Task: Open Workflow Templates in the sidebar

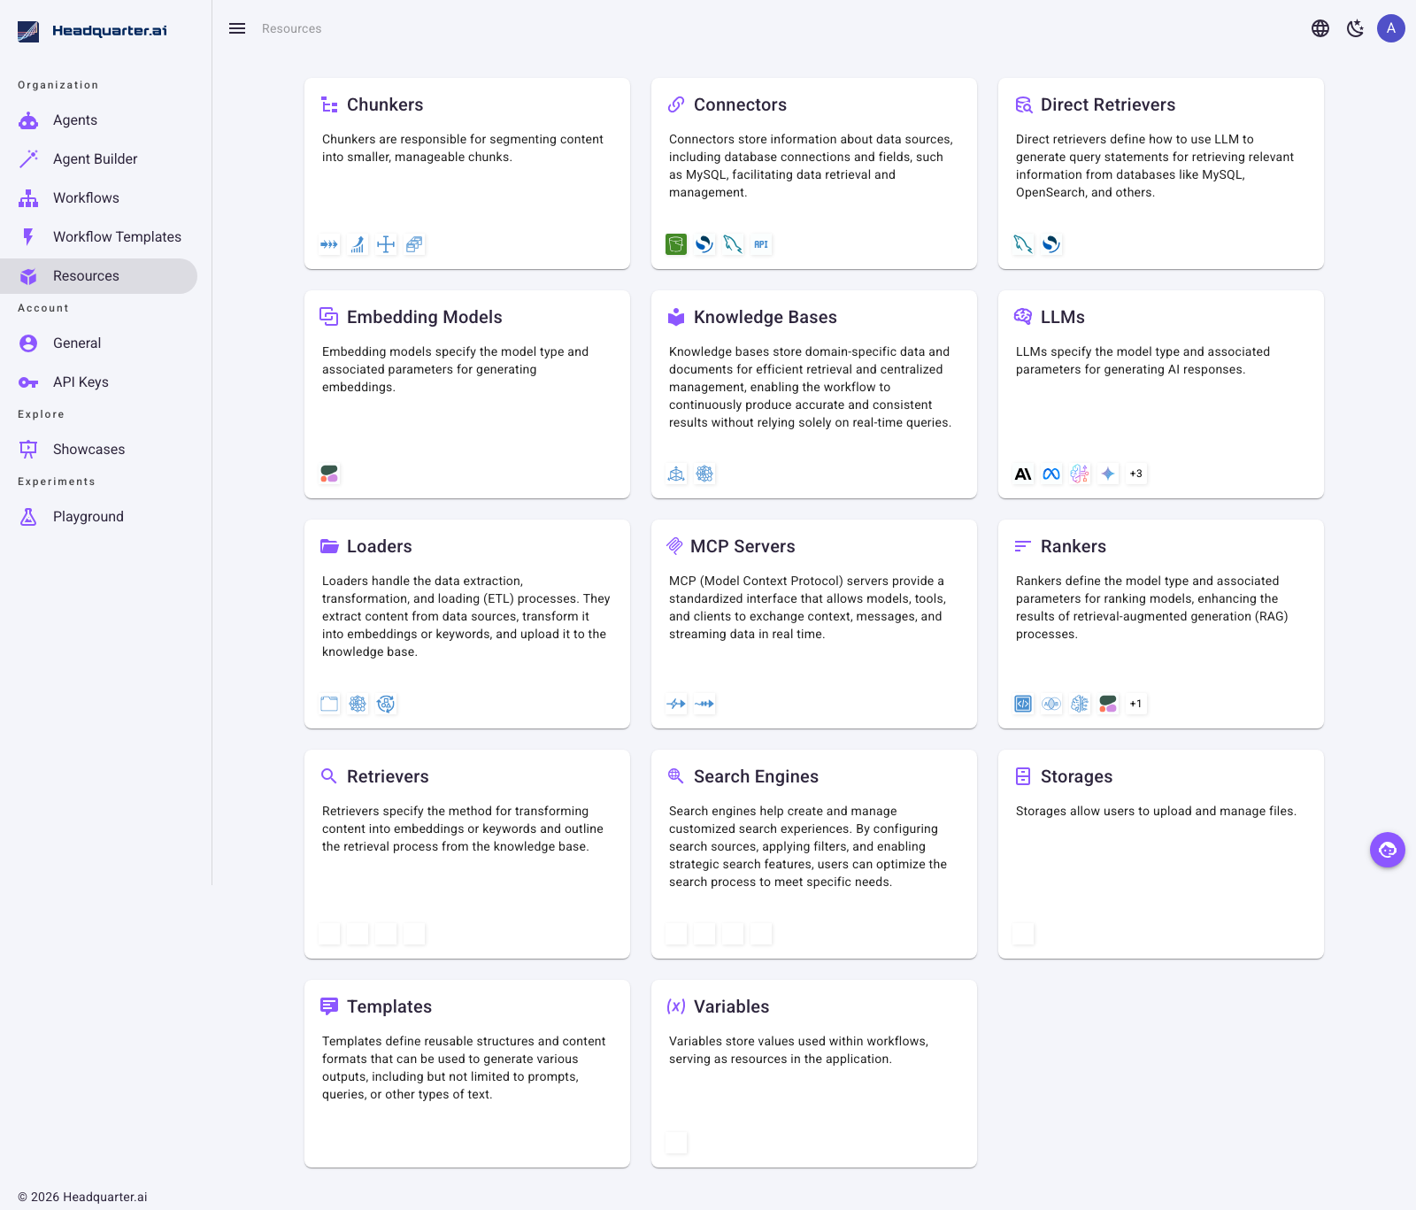Action: (98, 237)
